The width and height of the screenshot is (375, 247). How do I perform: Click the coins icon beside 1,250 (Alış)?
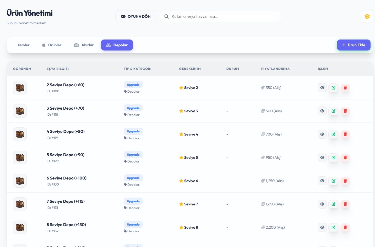263,181
